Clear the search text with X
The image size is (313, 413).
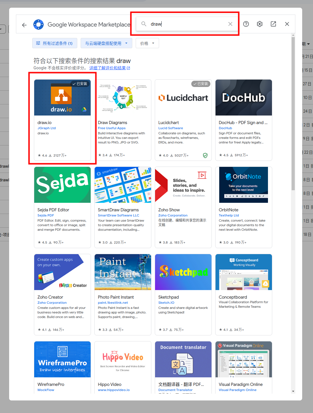(x=230, y=24)
